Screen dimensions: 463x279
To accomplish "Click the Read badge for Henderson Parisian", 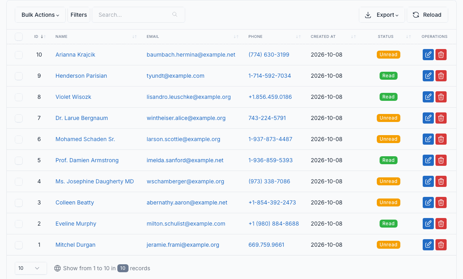I will (x=388, y=76).
